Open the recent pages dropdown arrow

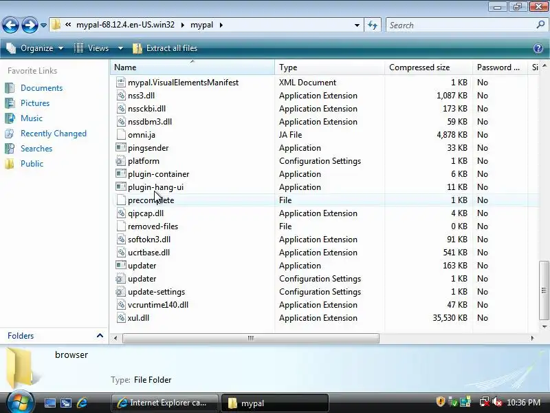click(x=43, y=25)
